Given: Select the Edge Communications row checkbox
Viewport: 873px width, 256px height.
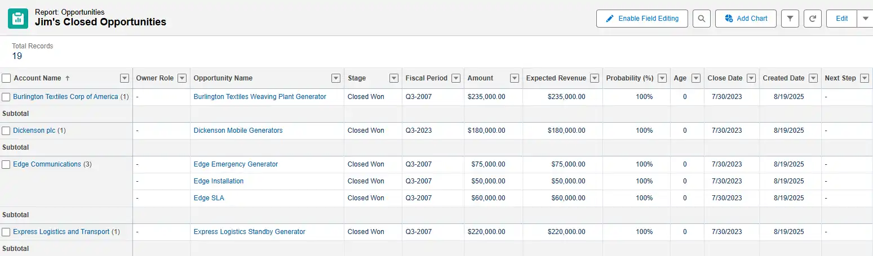Looking at the screenshot, I should pos(6,164).
